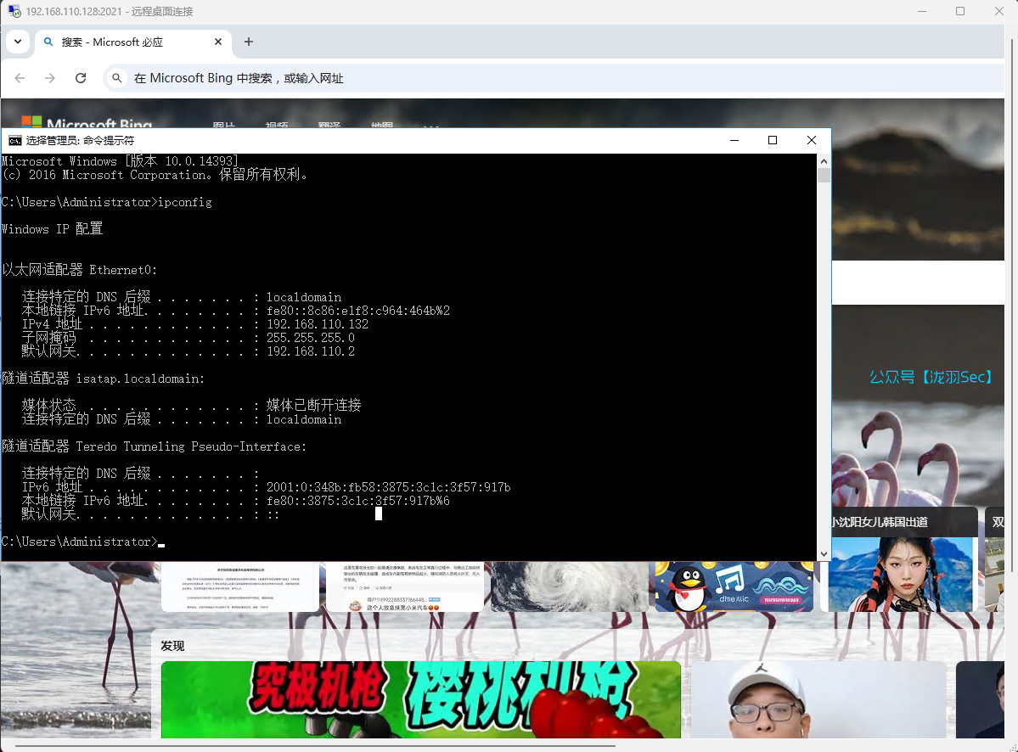Open a new tab with the plus icon
Screen dimensions: 1018x752
(x=249, y=42)
